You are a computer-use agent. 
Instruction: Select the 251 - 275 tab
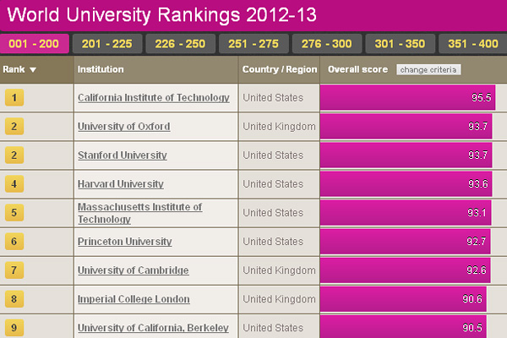pyautogui.click(x=253, y=44)
